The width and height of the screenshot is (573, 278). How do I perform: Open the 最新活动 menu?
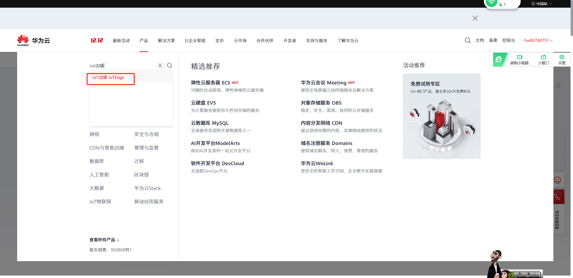[x=121, y=40]
